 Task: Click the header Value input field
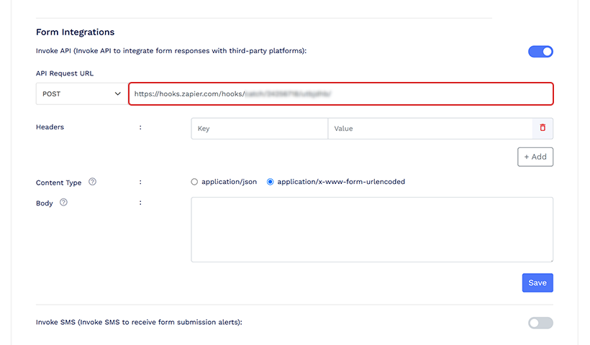pos(430,129)
